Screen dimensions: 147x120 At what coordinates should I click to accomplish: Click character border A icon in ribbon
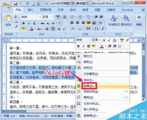64,17
